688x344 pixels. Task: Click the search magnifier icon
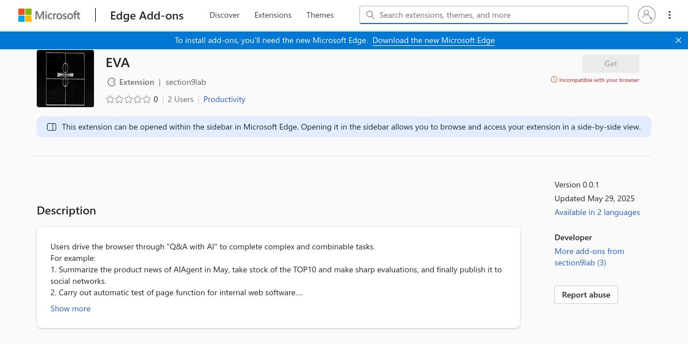370,15
